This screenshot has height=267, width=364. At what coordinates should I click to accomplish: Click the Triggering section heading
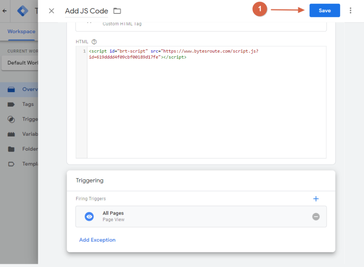pos(90,181)
